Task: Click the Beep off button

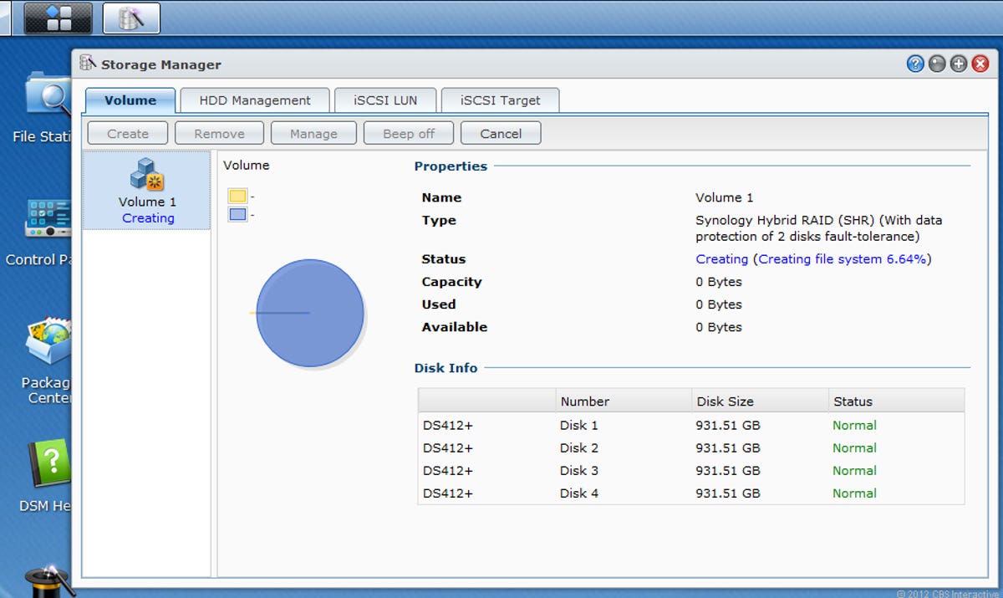Action: click(409, 133)
